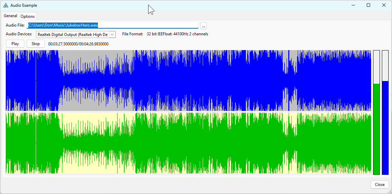The width and height of the screenshot is (392, 194).
Task: Click the File Format info text
Action: [x=165, y=34]
